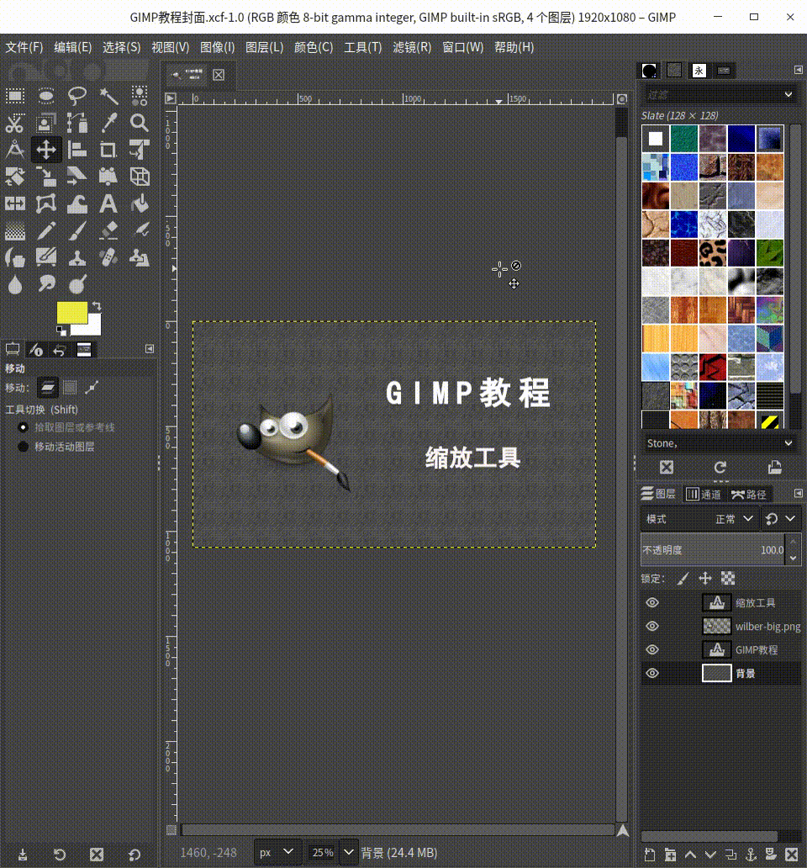Open the 滤镜 menu
The image size is (807, 868).
click(x=412, y=47)
